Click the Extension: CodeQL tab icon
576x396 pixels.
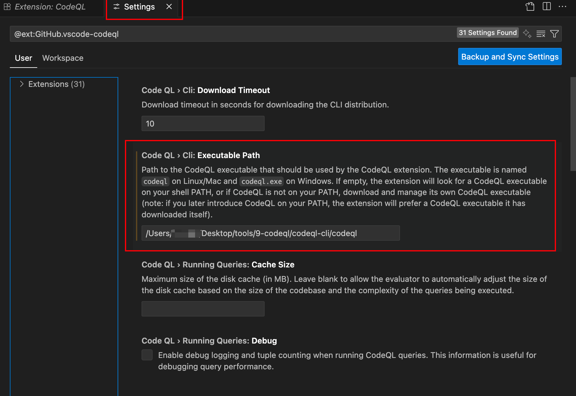coord(7,7)
